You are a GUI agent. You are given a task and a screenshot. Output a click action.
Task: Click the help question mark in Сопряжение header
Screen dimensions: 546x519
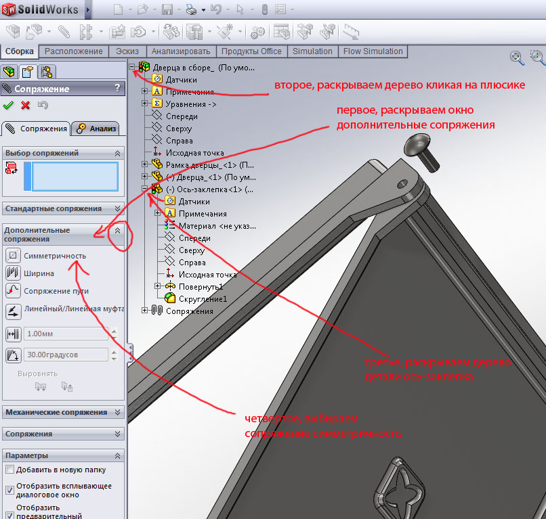[x=117, y=88]
